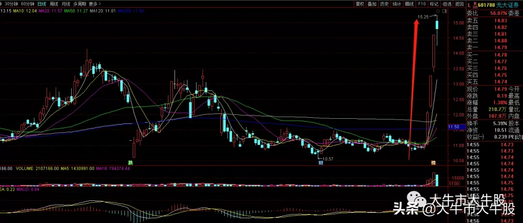Image resolution: width=523 pixels, height=223 pixels.
Task: Click the 返回 back button
Action: 458,3
